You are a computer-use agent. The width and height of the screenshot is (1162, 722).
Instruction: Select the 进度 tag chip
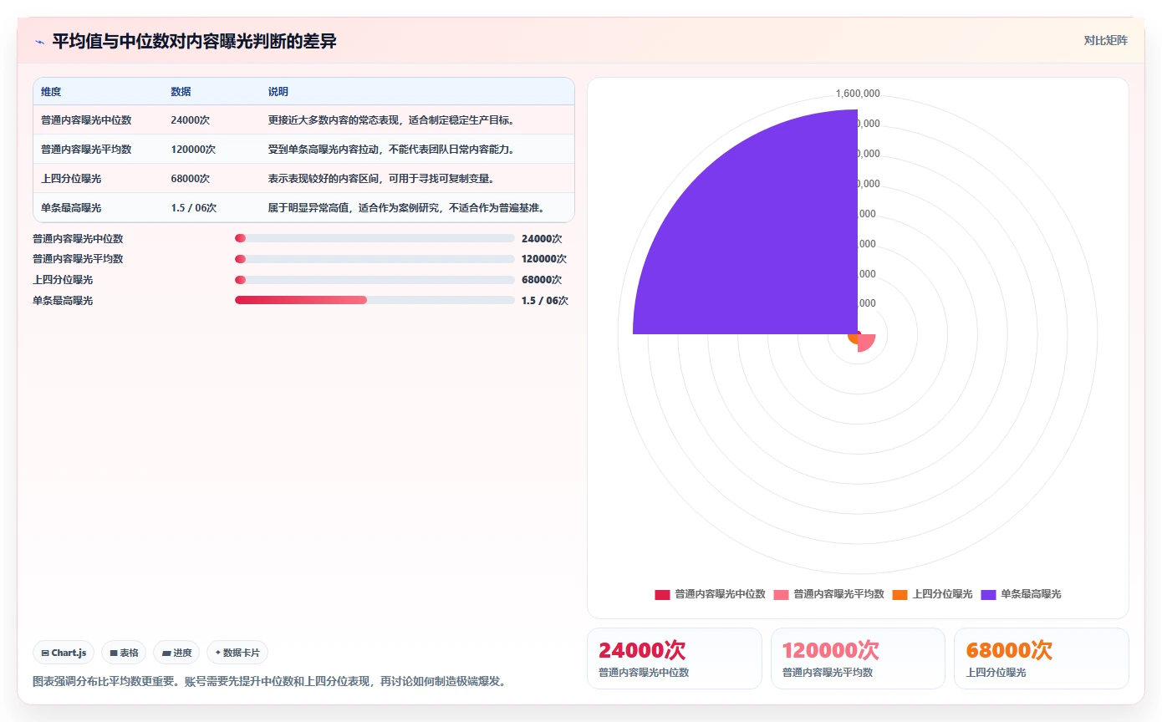[176, 653]
